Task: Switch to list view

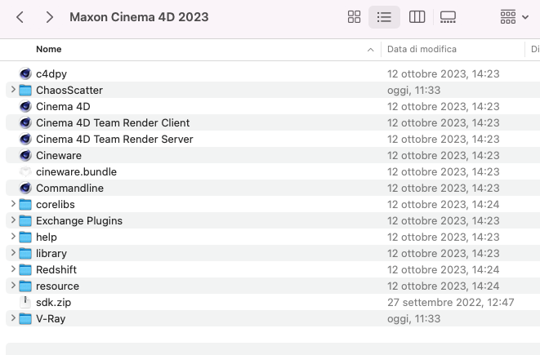Action: tap(384, 17)
